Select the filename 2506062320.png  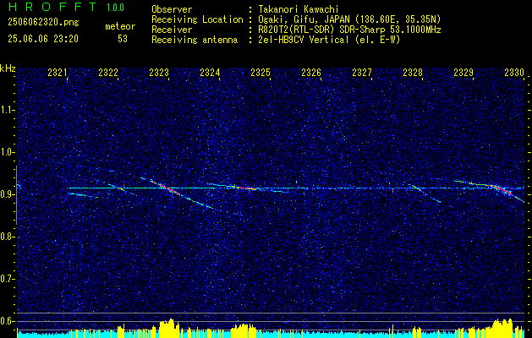[x=43, y=23]
